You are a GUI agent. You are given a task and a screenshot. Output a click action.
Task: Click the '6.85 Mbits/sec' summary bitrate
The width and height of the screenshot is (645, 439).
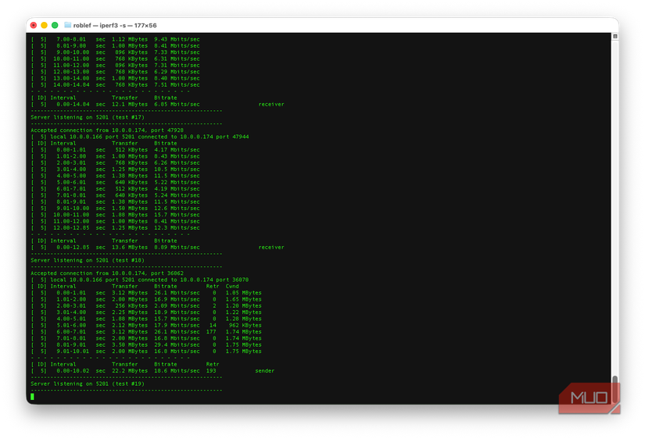pyautogui.click(x=177, y=105)
